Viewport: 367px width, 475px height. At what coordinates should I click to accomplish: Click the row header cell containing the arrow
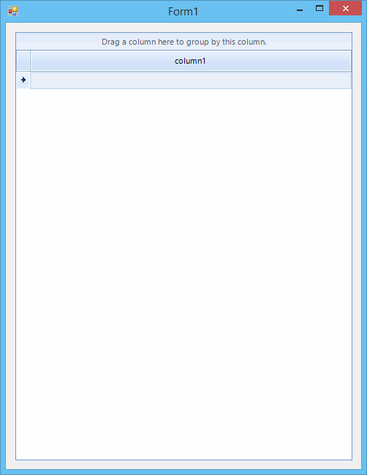coord(23,81)
